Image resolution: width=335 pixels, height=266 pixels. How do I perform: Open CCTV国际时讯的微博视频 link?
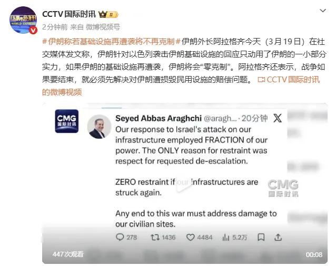pos(181,86)
